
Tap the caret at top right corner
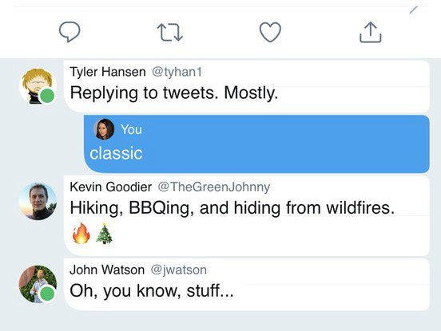(414, 10)
